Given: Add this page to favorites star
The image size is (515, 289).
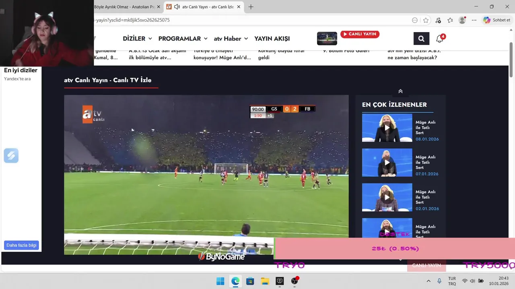Looking at the screenshot, I should coord(426,20).
